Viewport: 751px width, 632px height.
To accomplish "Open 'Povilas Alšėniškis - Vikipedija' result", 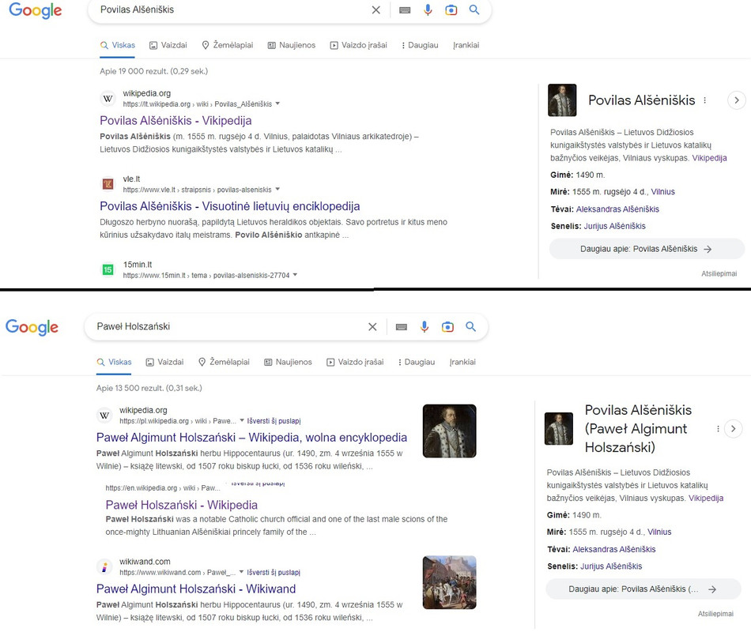I will [x=175, y=121].
